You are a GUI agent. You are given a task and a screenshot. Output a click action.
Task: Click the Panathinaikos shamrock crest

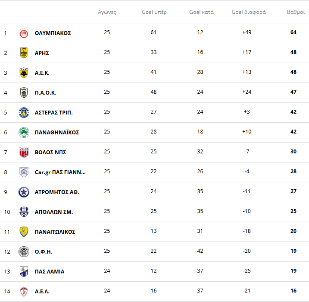(x=24, y=133)
